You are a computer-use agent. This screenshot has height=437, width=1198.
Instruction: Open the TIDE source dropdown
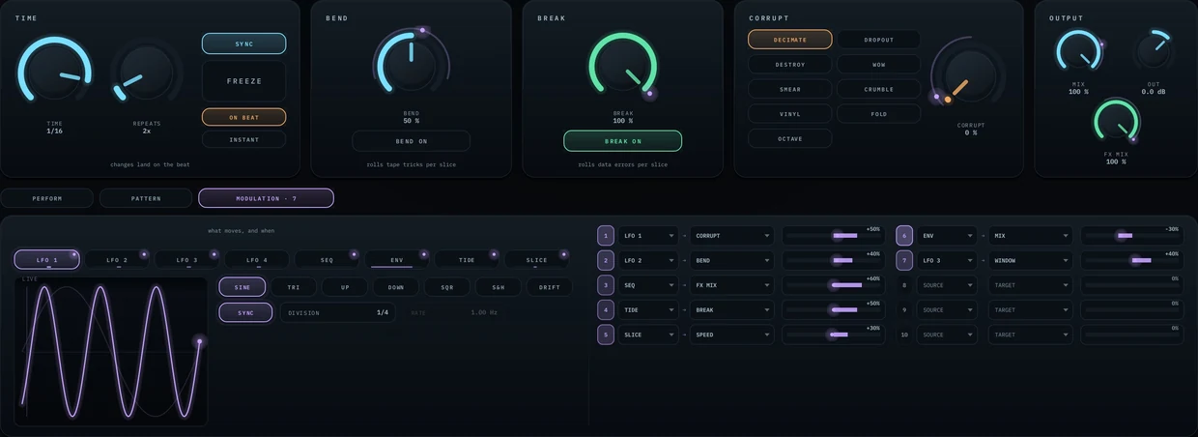(x=648, y=309)
